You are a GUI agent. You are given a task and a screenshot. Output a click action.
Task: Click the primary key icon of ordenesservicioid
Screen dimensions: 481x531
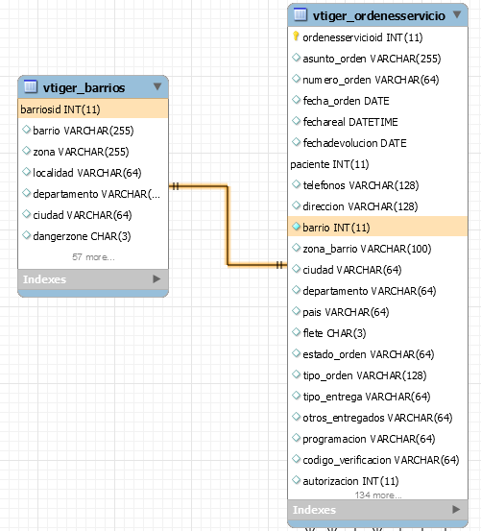(296, 36)
